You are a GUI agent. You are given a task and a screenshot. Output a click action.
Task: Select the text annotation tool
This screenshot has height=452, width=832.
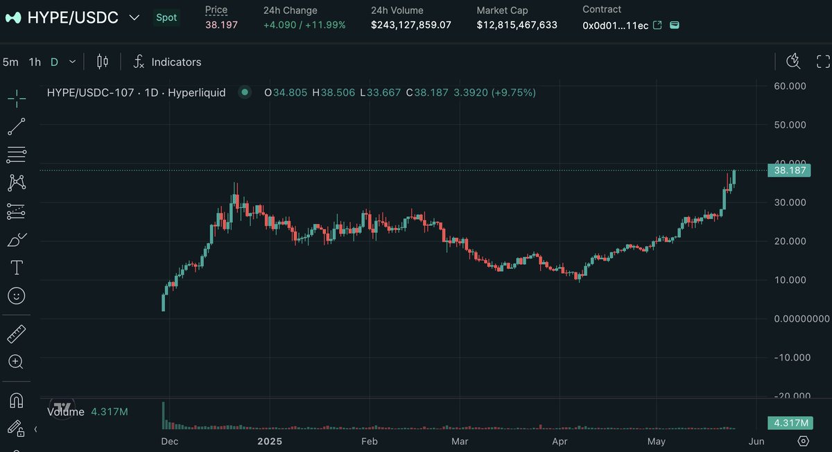(15, 267)
